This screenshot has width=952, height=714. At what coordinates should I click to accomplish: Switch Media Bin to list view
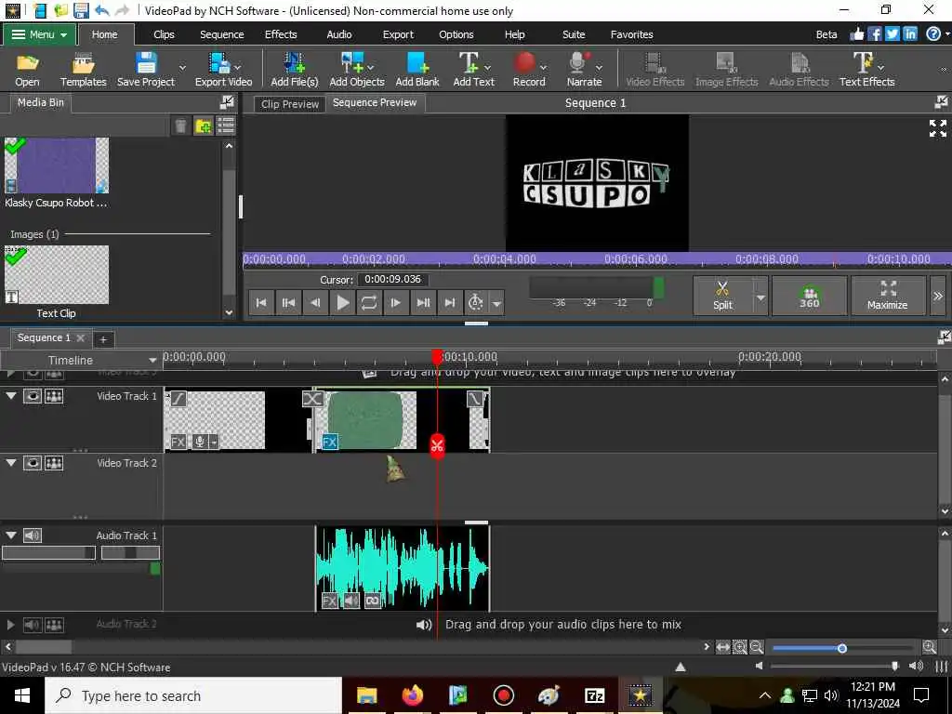click(226, 126)
